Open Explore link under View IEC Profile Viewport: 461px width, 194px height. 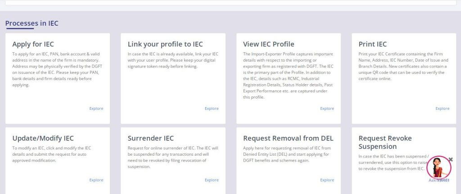[327, 108]
